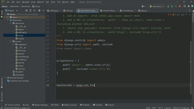Expand the migrations folder
This screenshot has width=194, height=109.
pos(13,45)
